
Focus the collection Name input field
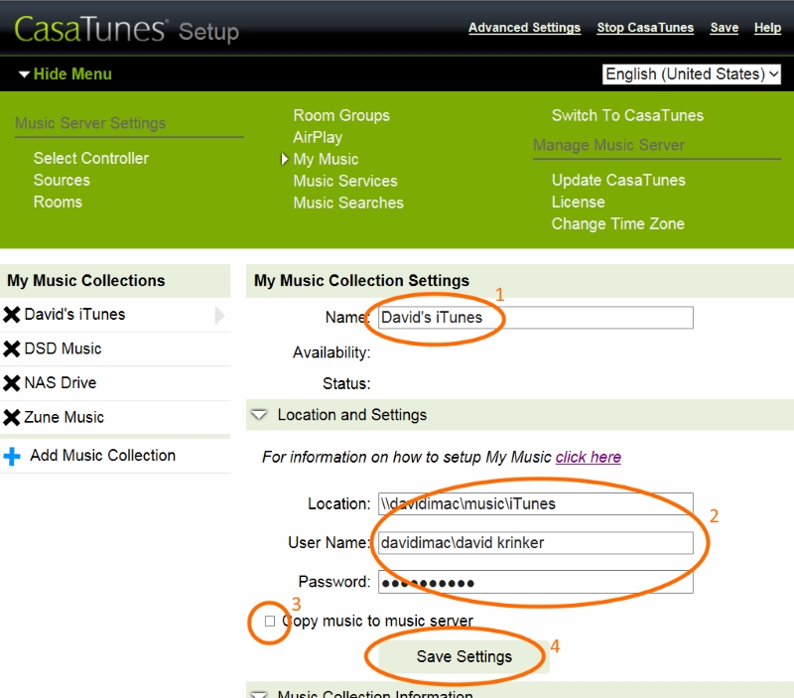[x=536, y=318]
